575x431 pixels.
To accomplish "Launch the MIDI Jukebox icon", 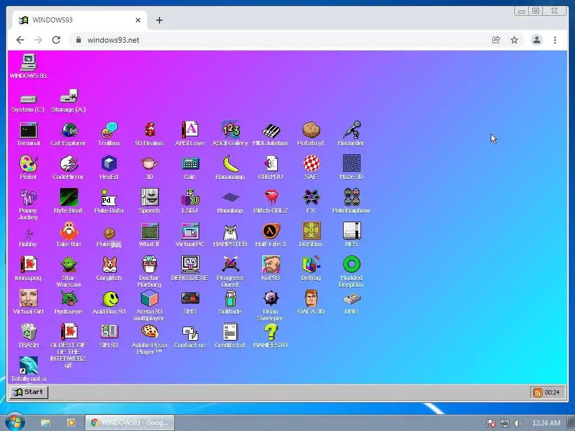I will (271, 130).
